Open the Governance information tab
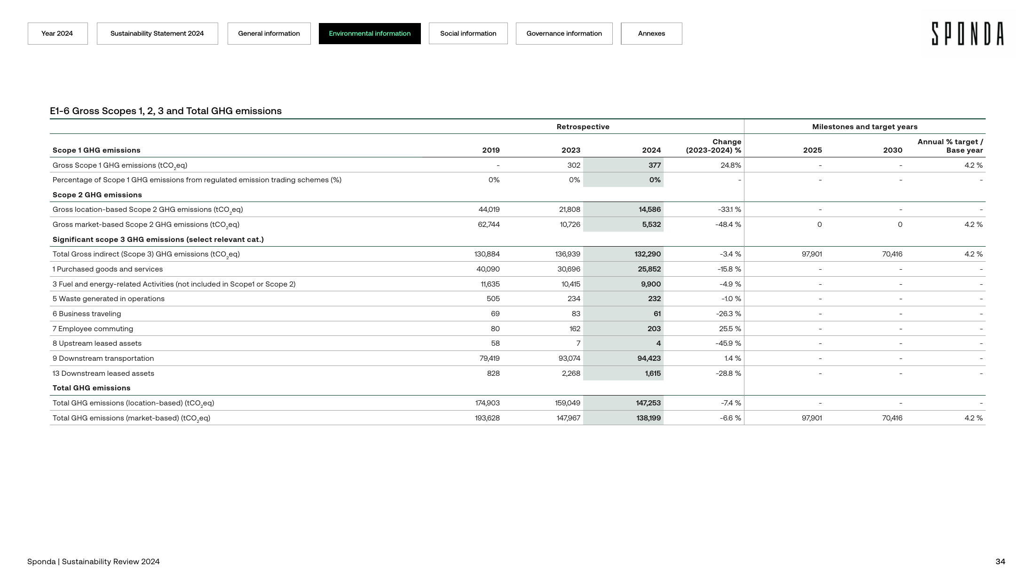This screenshot has width=1036, height=583. coord(564,33)
